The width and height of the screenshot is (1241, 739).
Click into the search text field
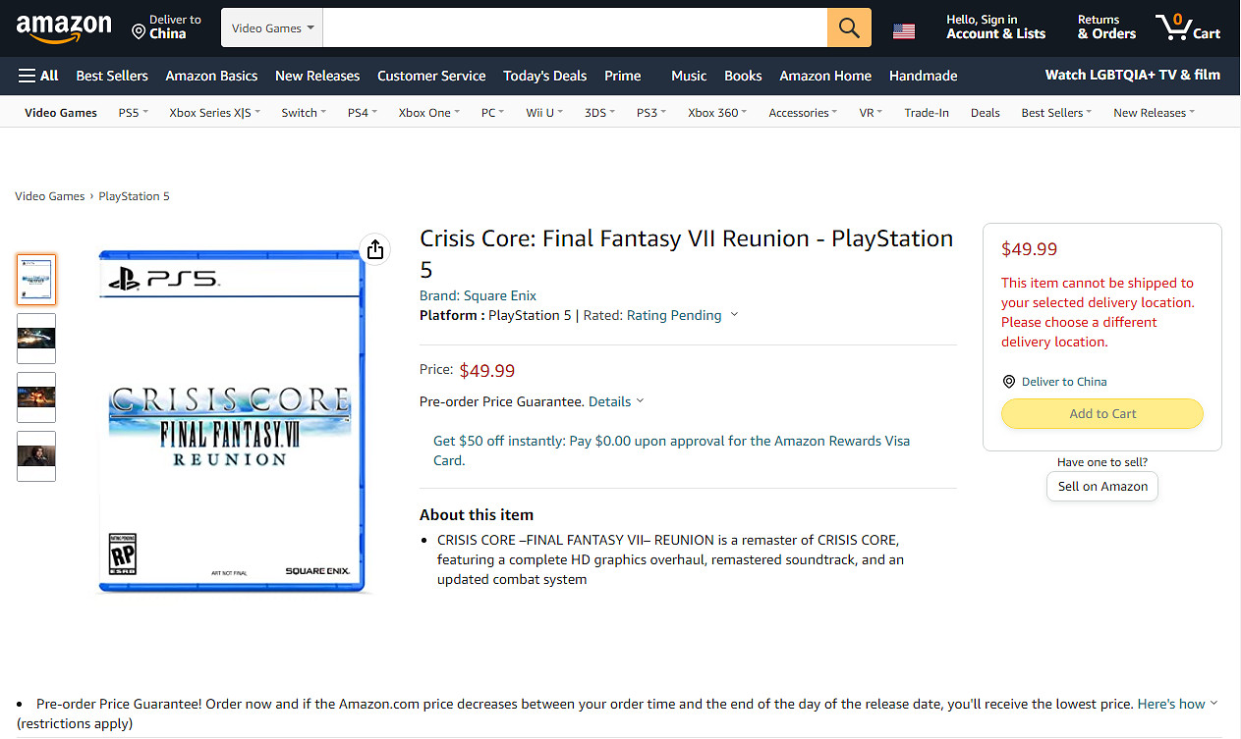574,27
